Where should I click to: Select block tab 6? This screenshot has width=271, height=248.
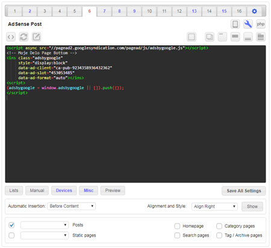click(89, 11)
